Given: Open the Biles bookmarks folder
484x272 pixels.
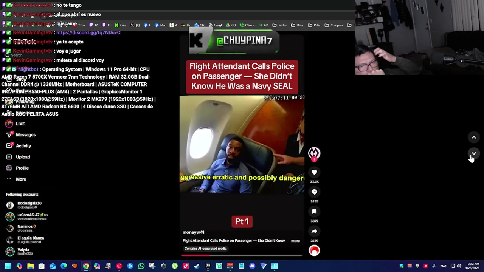Looking at the screenshot, I should click(297, 25).
